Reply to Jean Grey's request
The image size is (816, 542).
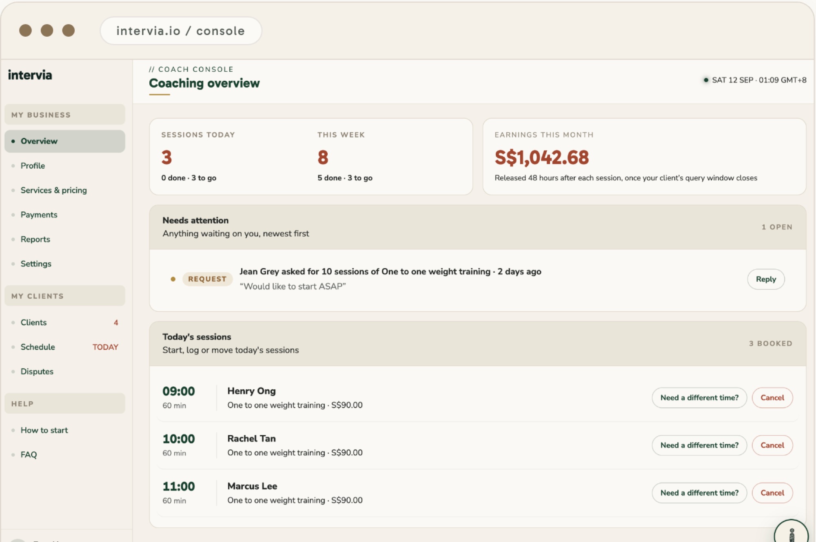click(x=766, y=279)
